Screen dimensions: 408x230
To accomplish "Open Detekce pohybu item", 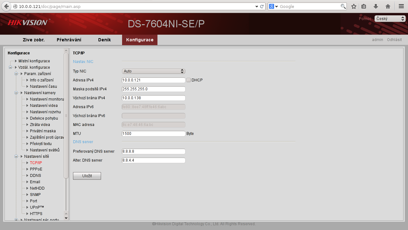I will tap(44, 118).
